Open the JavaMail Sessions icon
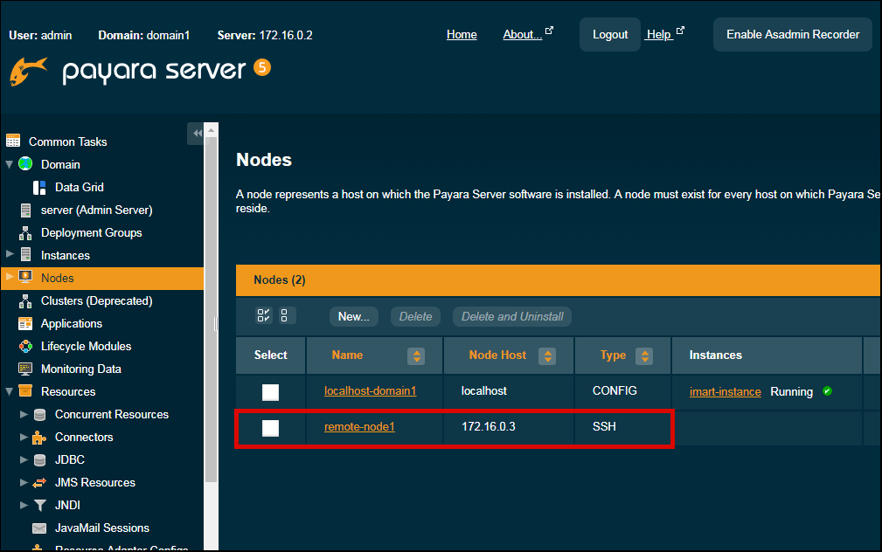The width and height of the screenshot is (882, 552). click(38, 528)
